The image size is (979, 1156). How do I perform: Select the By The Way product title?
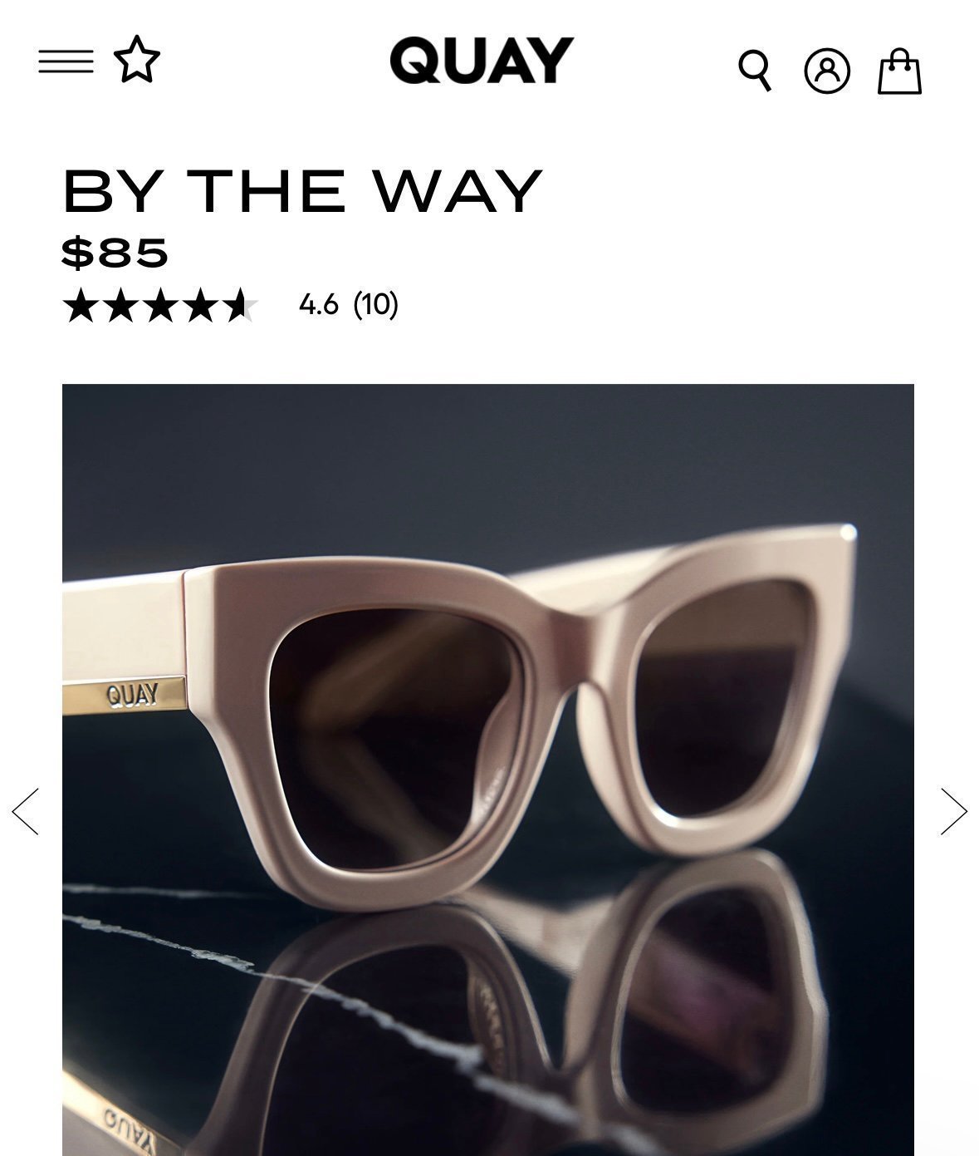tap(302, 191)
